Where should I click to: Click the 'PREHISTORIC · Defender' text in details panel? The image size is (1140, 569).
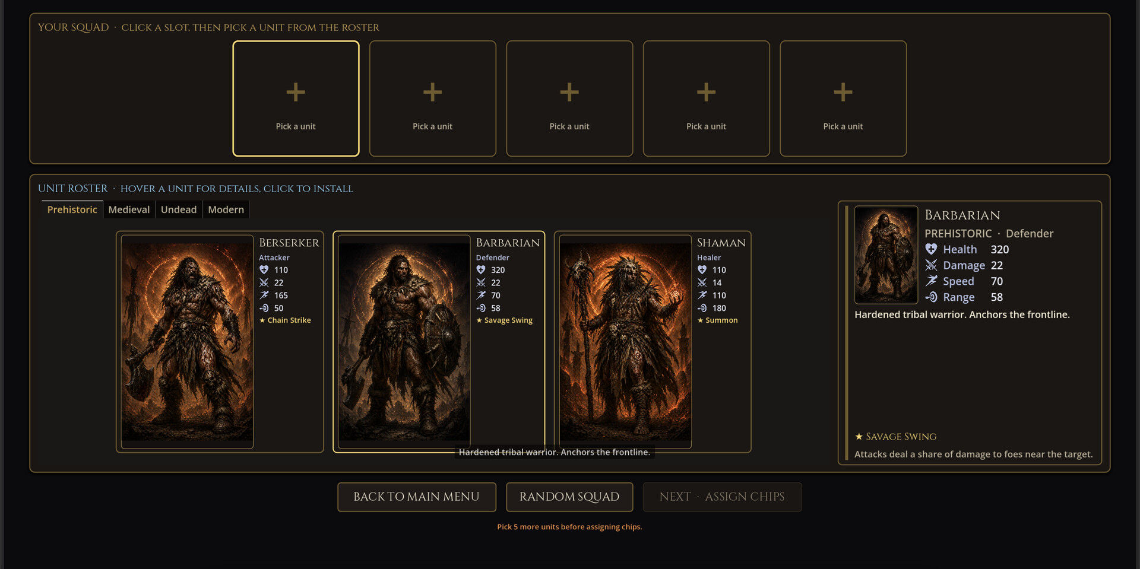tap(989, 233)
